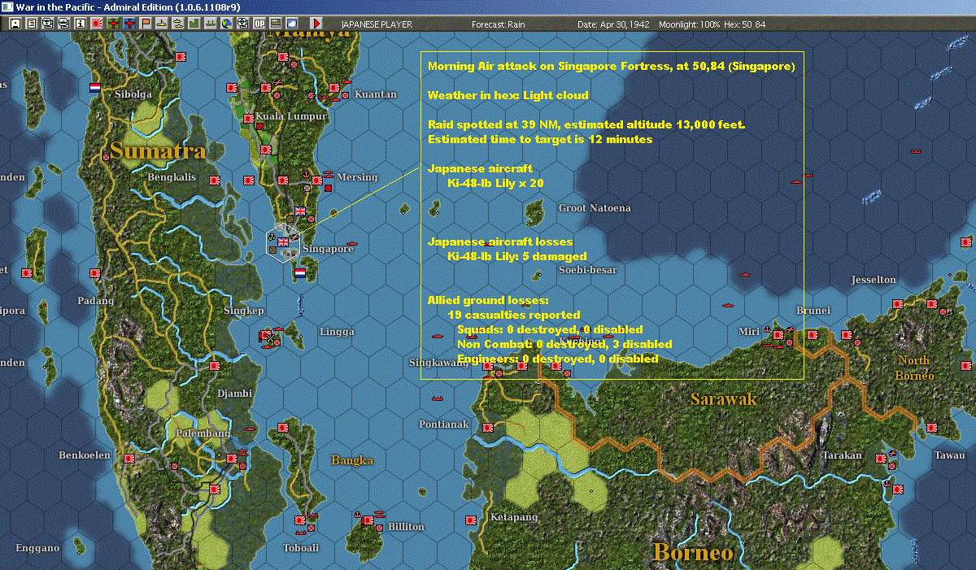976x570 pixels.
Task: Click the 'Tarakan' map label
Action: point(842,455)
